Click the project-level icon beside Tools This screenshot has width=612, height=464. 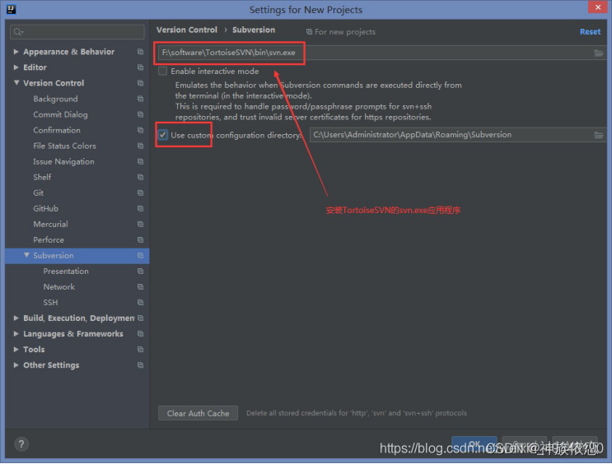tap(141, 350)
